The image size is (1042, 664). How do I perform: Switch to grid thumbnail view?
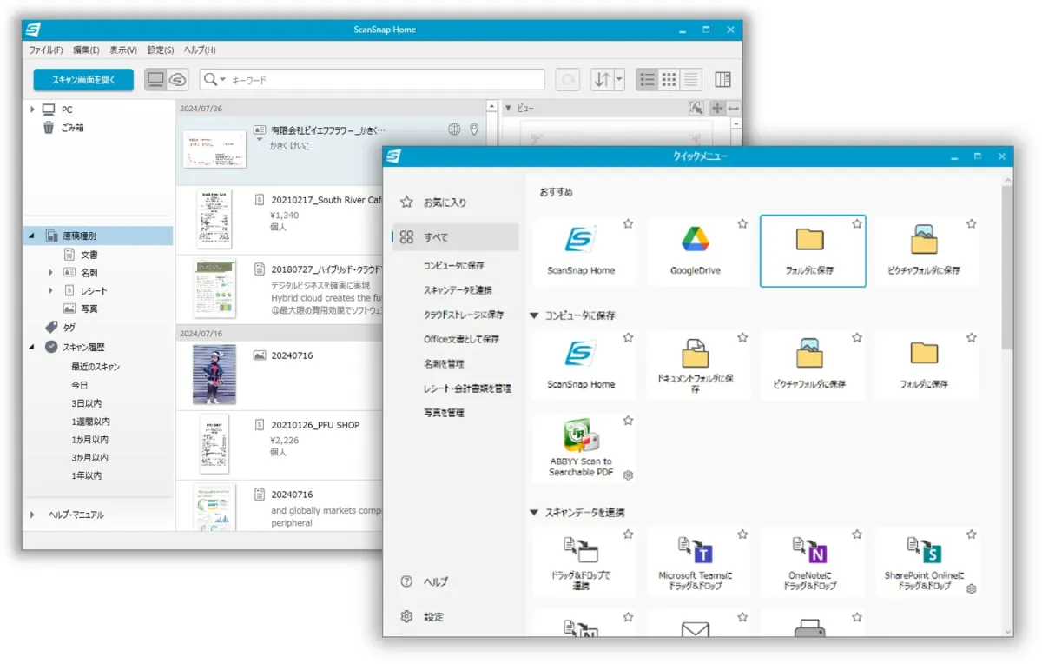coord(669,79)
